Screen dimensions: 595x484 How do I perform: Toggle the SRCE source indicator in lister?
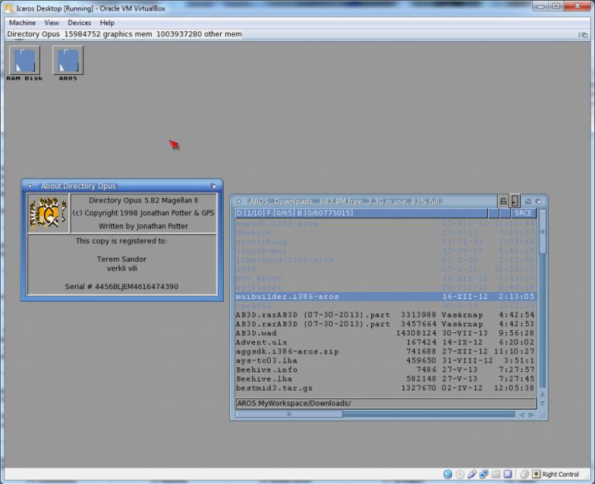coord(523,213)
